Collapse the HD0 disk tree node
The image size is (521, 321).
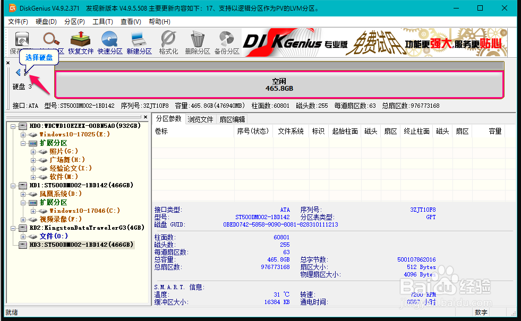click(13, 126)
